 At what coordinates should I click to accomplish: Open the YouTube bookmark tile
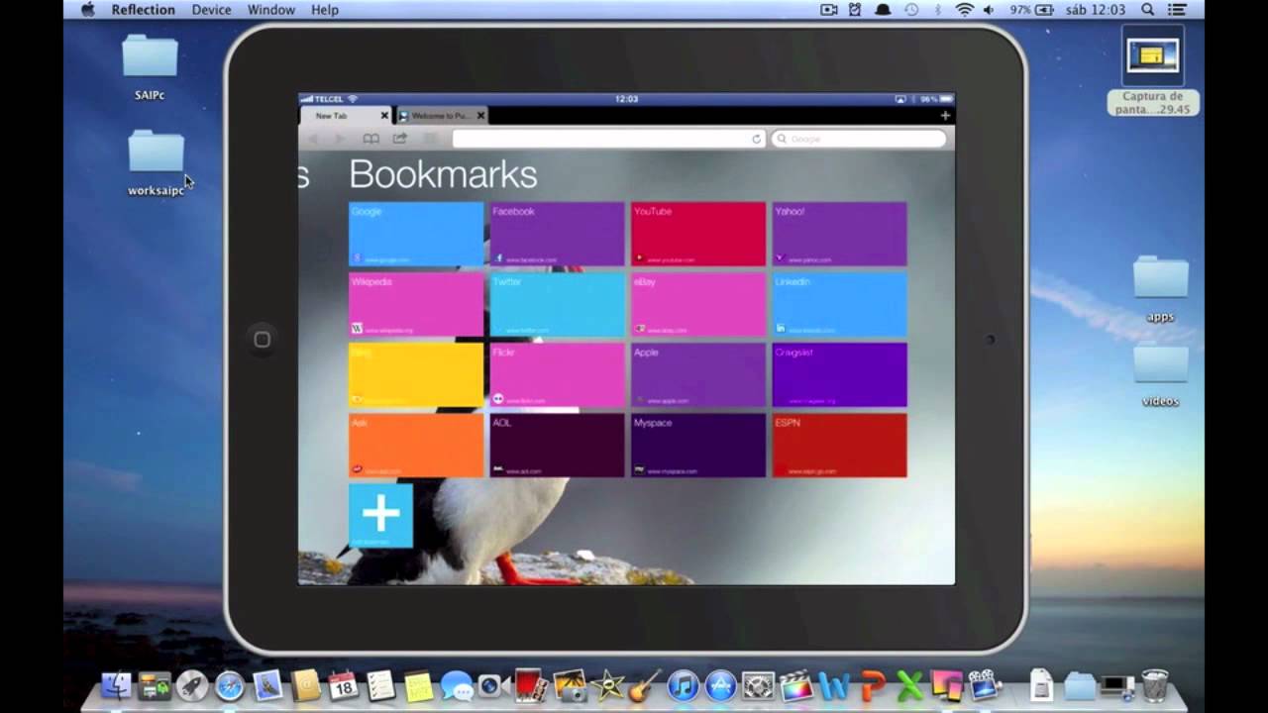tap(698, 235)
